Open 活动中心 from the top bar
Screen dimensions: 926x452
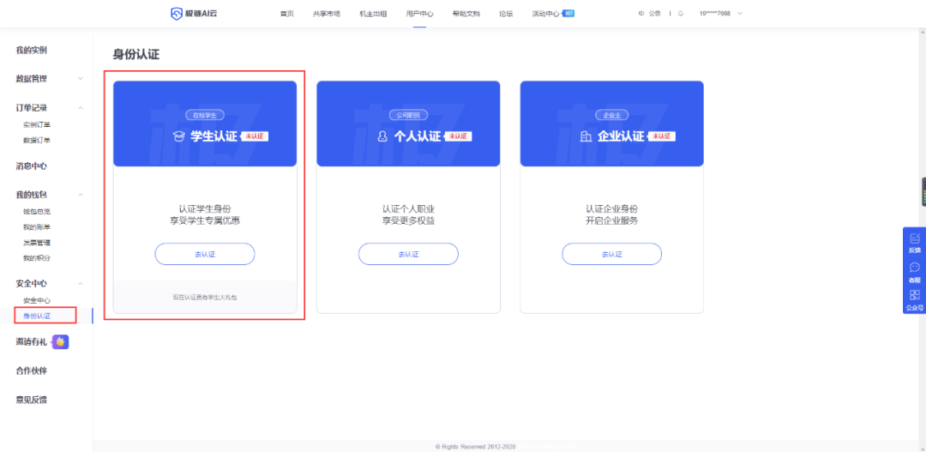point(545,14)
